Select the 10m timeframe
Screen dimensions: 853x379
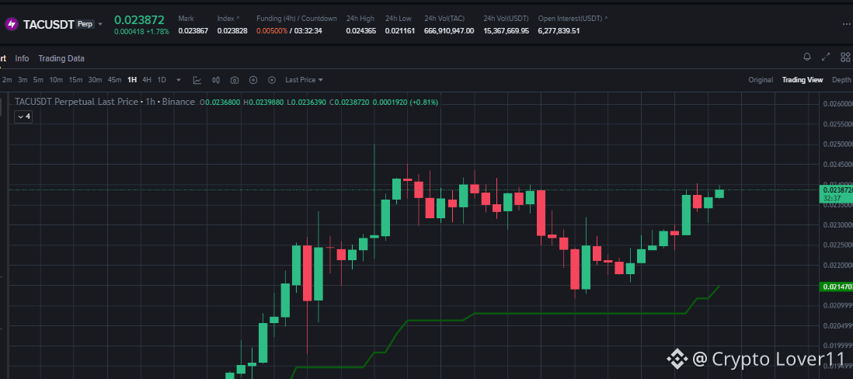(56, 80)
